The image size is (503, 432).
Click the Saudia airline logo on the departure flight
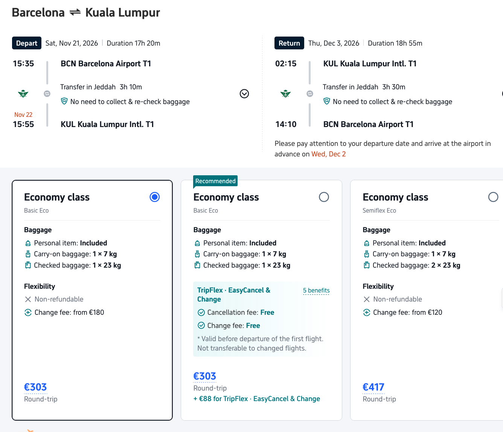(x=23, y=93)
